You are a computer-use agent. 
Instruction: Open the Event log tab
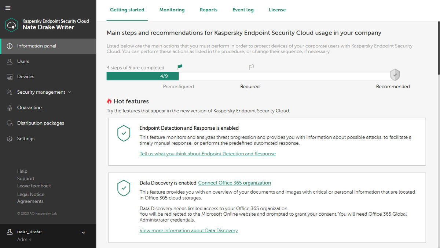pos(243,10)
